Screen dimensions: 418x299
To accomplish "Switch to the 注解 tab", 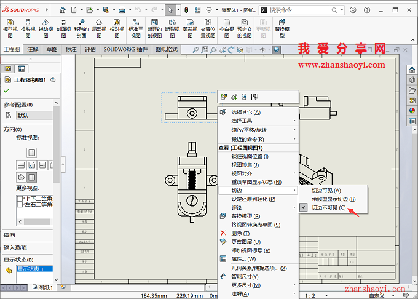I will pos(33,49).
